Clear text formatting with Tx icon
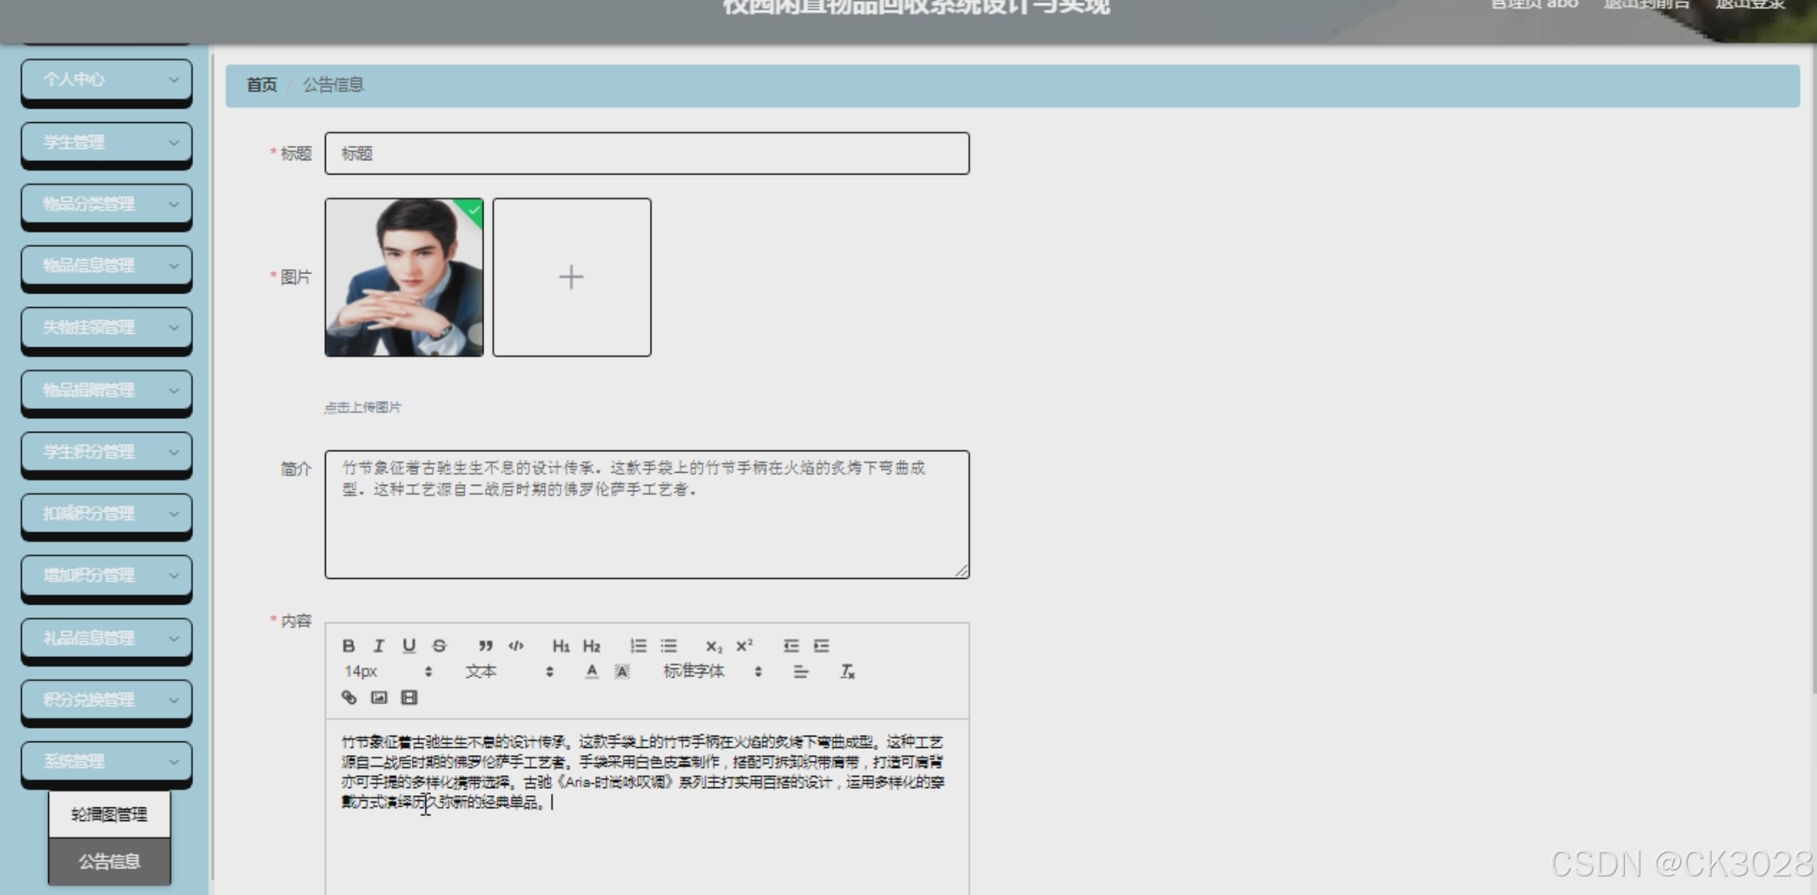This screenshot has width=1817, height=895. point(847,671)
